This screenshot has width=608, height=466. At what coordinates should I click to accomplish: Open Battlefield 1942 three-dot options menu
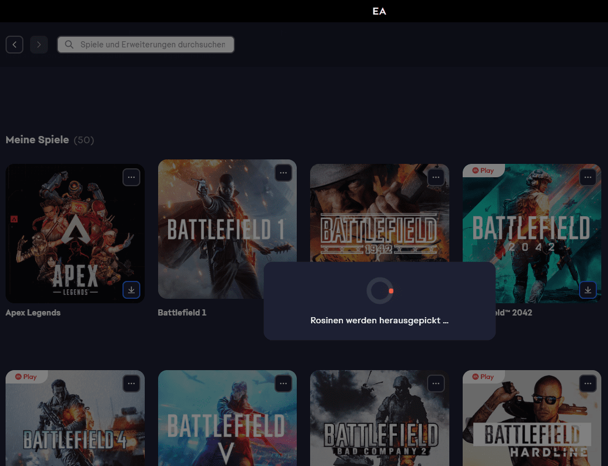[436, 177]
